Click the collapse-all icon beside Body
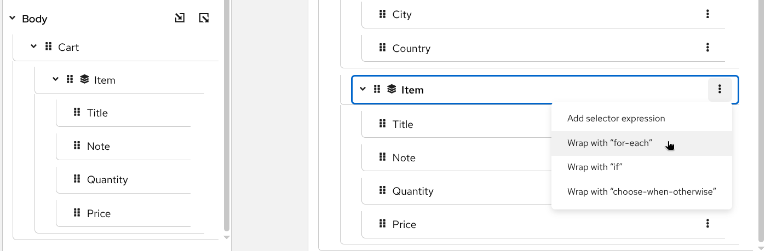This screenshot has height=251, width=765. (x=180, y=19)
